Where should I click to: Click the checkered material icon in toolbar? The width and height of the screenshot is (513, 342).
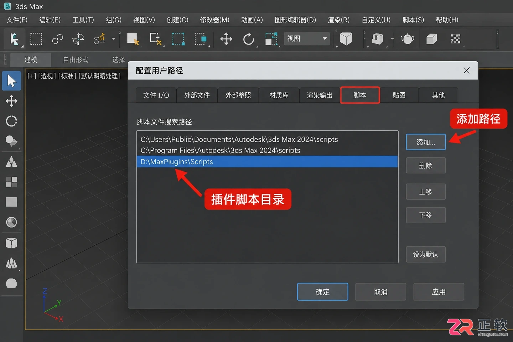tap(455, 39)
